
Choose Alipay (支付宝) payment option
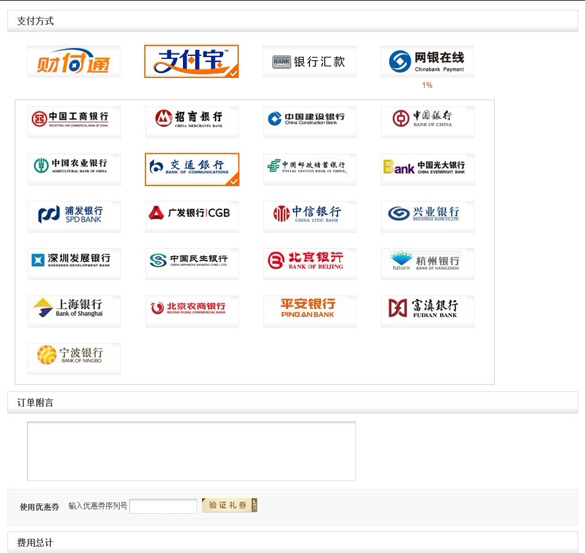click(192, 61)
